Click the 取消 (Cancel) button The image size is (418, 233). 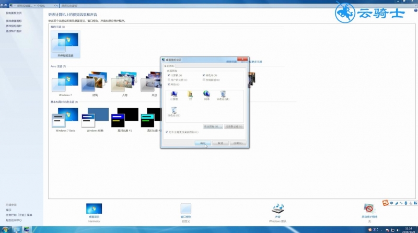point(220,143)
